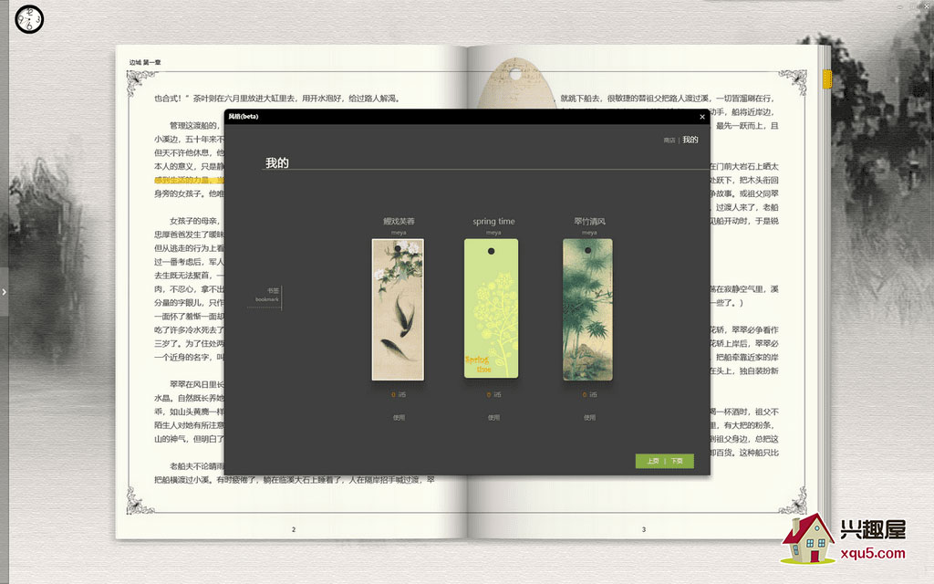
Task: Click author meya under 鲤戏芙蓉
Action: coord(399,233)
